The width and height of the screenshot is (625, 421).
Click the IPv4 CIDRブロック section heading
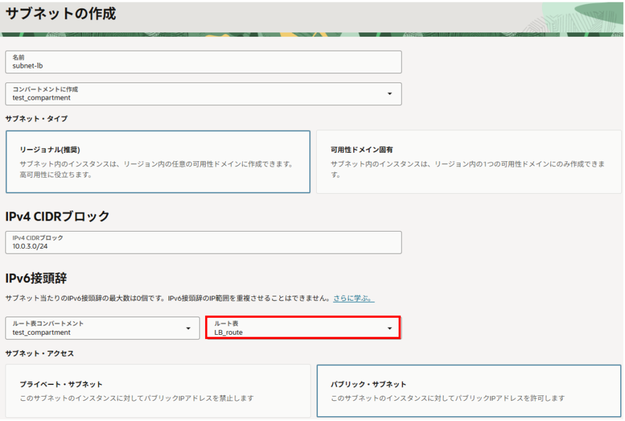tap(57, 216)
